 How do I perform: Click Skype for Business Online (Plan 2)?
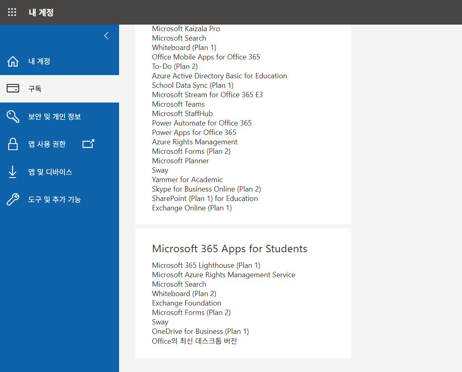[207, 189]
